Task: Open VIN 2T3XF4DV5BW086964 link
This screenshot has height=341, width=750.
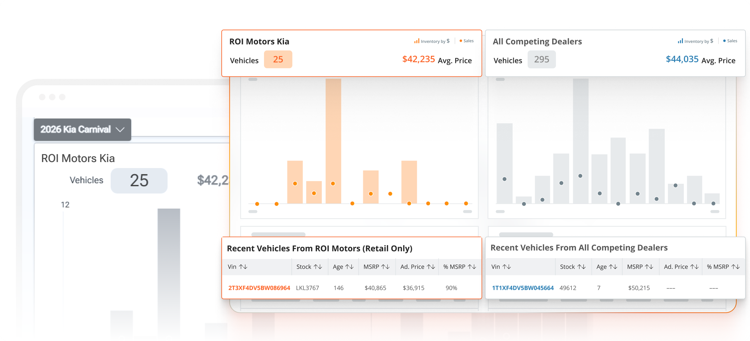Action: pyautogui.click(x=259, y=288)
